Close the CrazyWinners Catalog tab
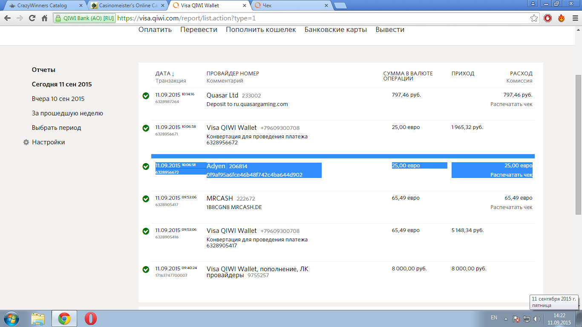Screen dimensions: 582x327 pos(81,6)
